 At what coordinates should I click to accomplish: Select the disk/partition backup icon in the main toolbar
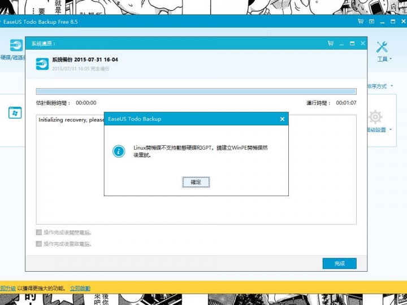point(16,45)
